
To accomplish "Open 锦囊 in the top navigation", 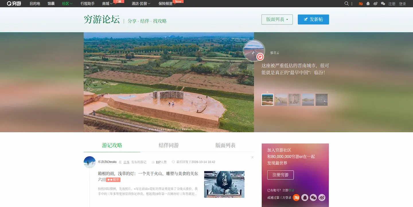I will click(51, 4).
